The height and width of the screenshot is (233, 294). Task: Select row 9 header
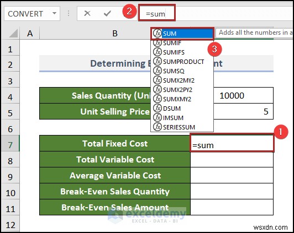[10, 177]
